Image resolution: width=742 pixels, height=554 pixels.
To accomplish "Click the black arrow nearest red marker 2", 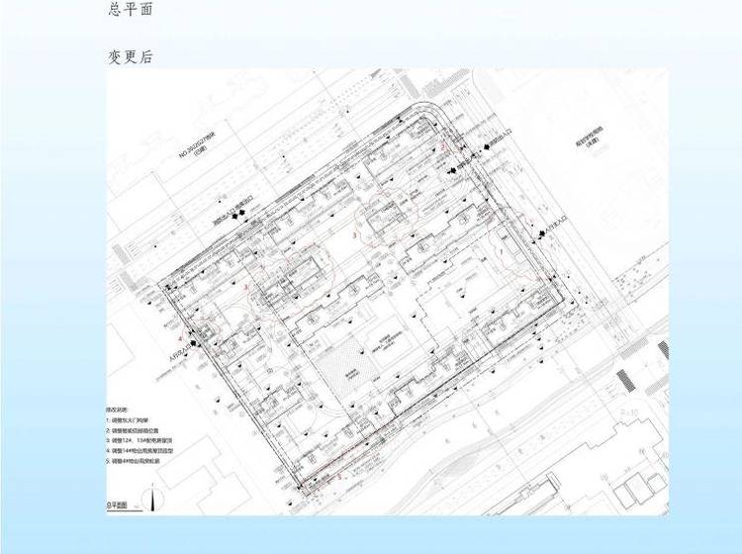I will tap(452, 170).
